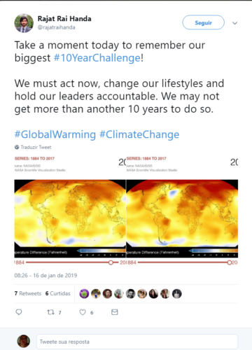Open the #GlobalWarming hashtag
Image resolution: width=252 pixels, height=350 pixels.
[x=55, y=134]
